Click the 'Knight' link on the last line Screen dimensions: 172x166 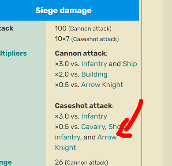(65, 148)
